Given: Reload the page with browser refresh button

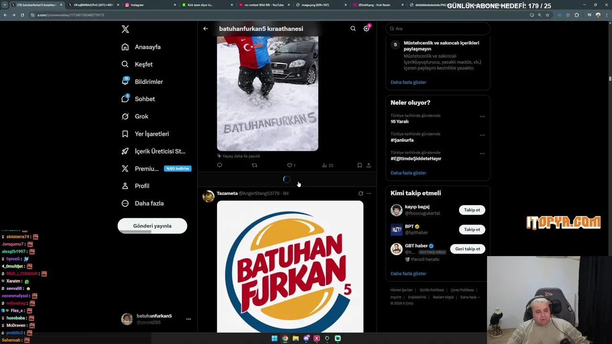Looking at the screenshot, I should pyautogui.click(x=22, y=15).
